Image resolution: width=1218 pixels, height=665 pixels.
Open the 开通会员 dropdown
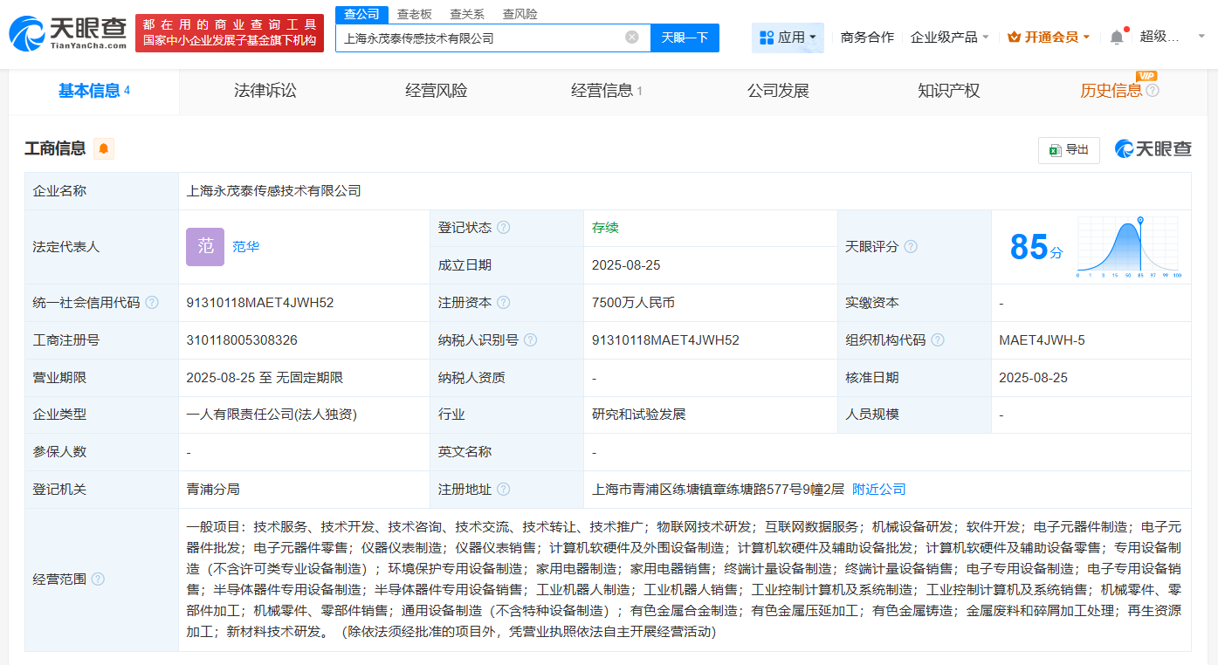[x=1049, y=38]
